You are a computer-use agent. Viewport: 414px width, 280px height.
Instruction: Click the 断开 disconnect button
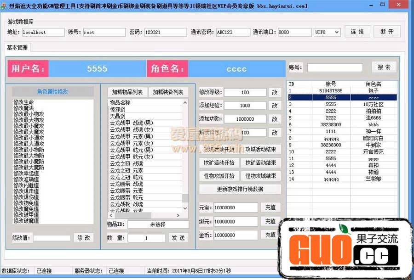(387, 32)
